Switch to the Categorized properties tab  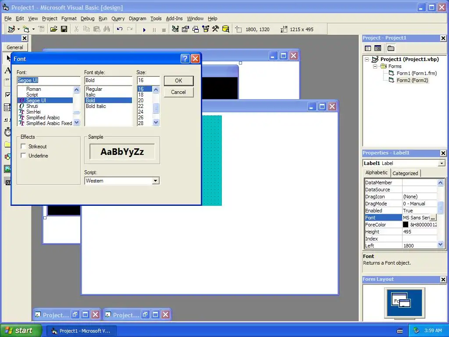(405, 173)
